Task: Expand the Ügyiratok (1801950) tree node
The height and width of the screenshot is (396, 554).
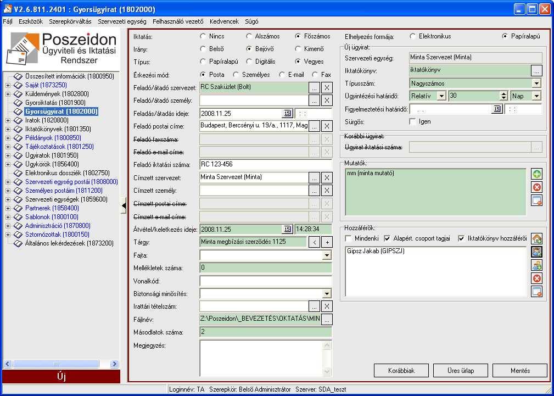Action: click(8, 155)
